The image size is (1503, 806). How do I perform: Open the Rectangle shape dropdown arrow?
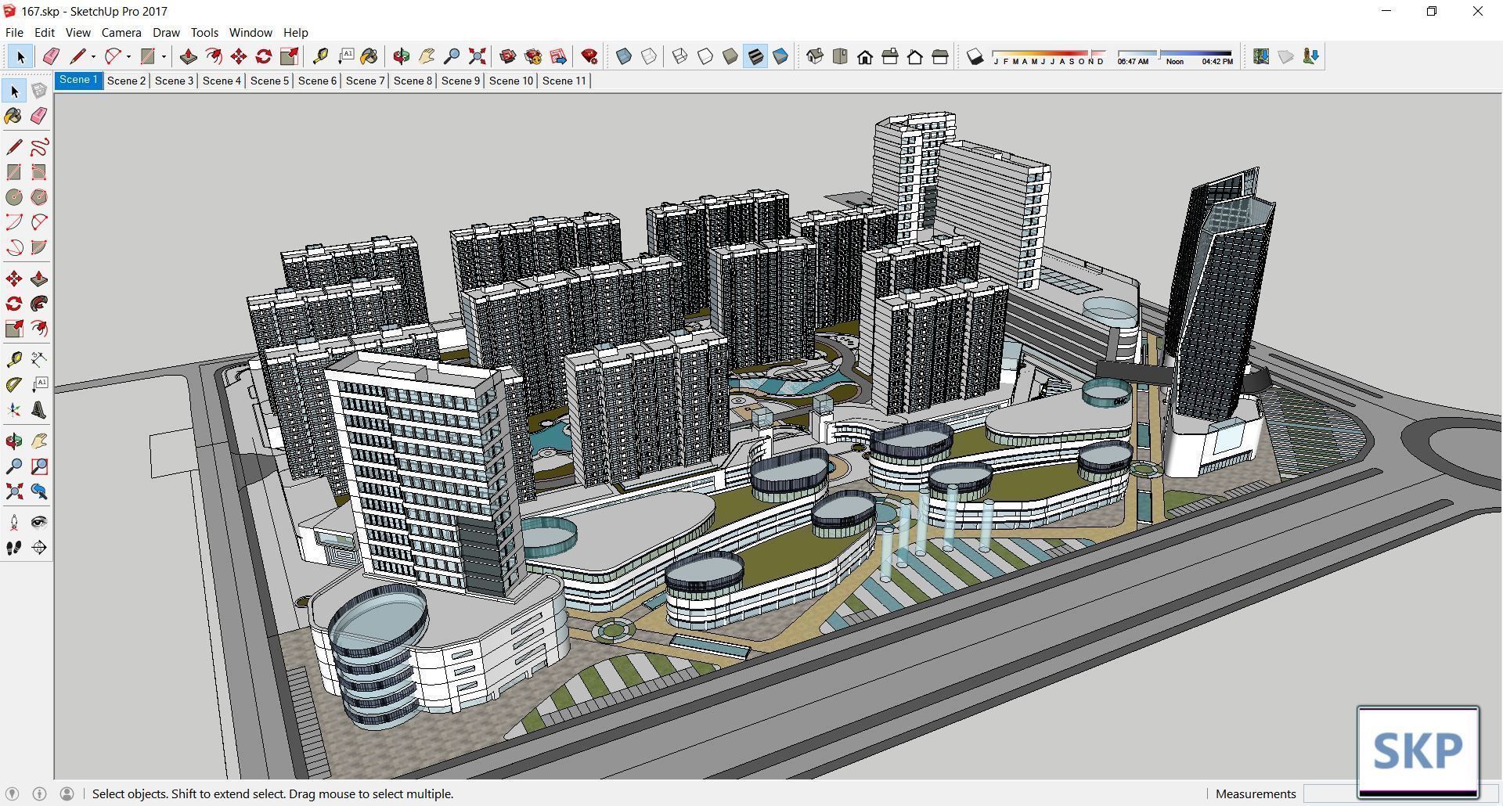(x=164, y=56)
